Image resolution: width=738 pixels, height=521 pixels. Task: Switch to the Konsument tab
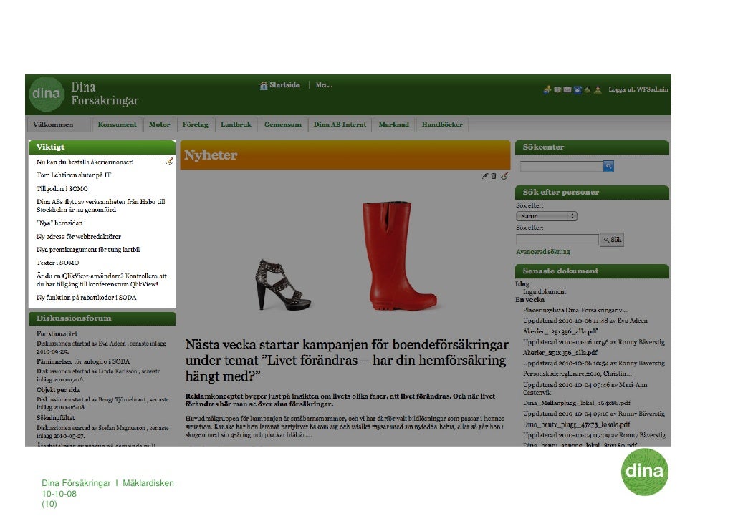pos(118,125)
